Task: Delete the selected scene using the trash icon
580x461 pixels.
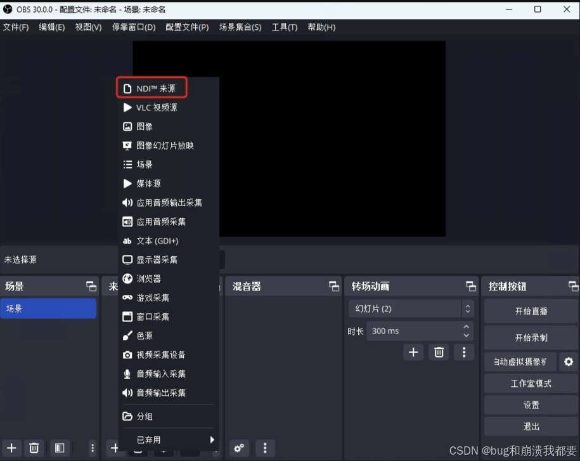Action: tap(34, 448)
